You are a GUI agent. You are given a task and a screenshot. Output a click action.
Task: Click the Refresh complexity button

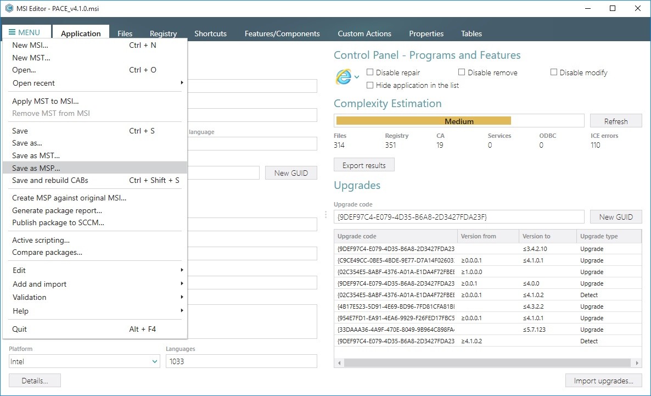pos(616,121)
